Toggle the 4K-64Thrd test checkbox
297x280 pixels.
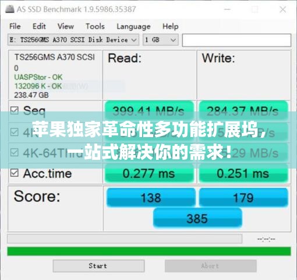(15, 152)
